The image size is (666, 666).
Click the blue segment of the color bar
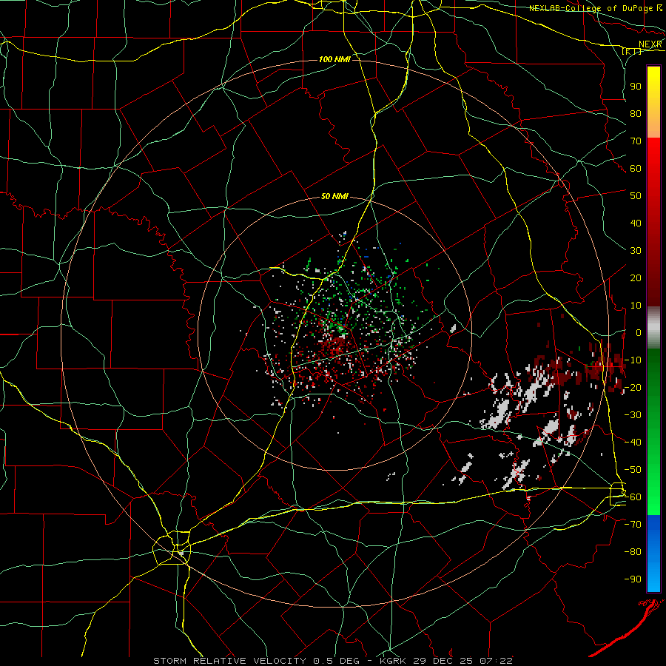(653, 553)
